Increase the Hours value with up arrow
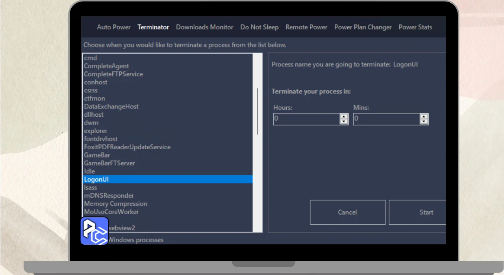 click(344, 116)
